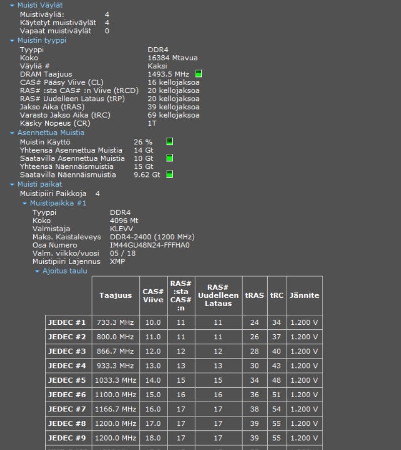Click the JEDEC #5 row header

[x=68, y=380]
